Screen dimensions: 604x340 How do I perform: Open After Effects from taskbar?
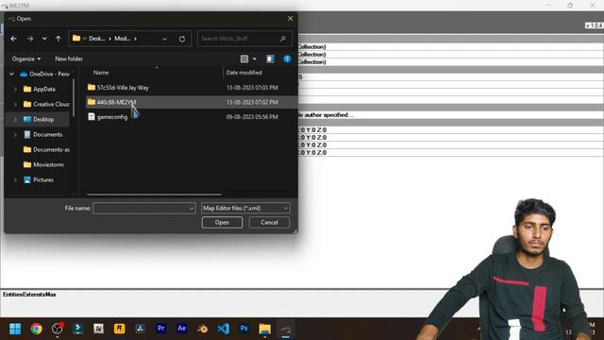(x=181, y=329)
